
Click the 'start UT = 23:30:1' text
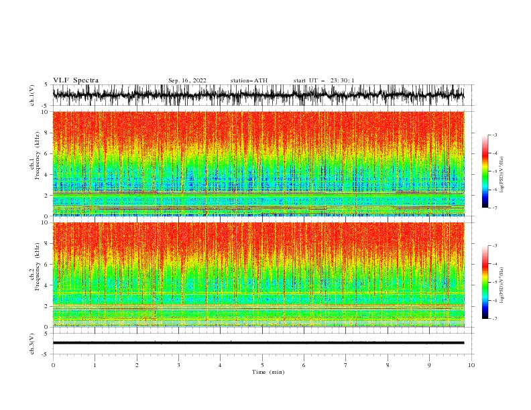(324, 80)
